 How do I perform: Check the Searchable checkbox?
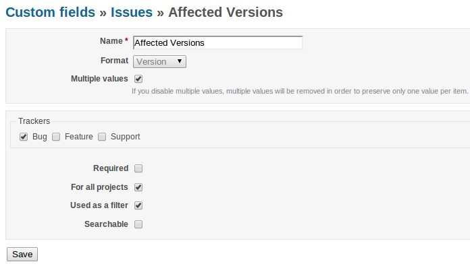pyautogui.click(x=138, y=224)
